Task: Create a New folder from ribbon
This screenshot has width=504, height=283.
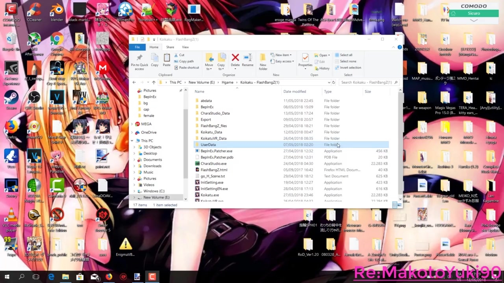Action: pyautogui.click(x=263, y=62)
